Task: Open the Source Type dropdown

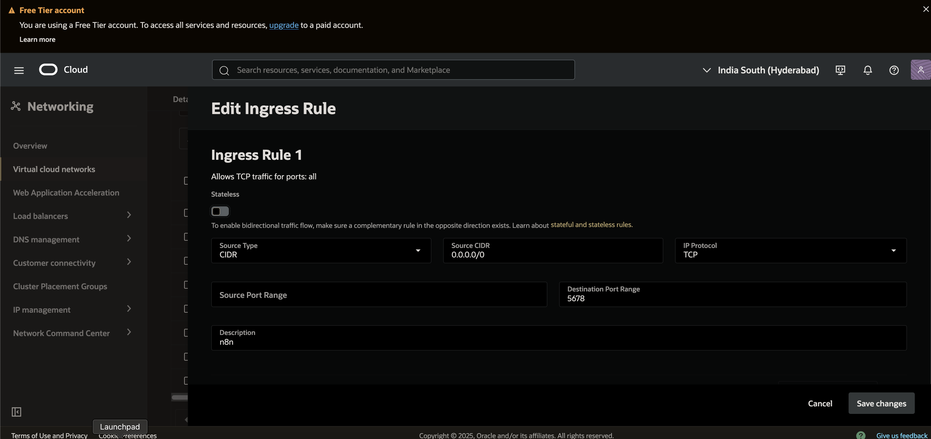Action: (321, 250)
